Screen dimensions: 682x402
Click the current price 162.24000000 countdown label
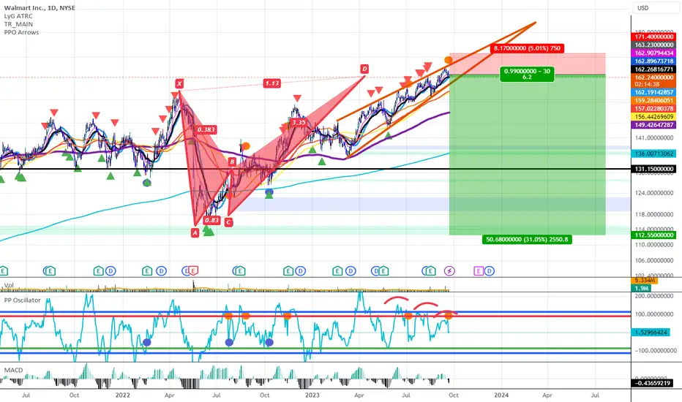coord(654,81)
